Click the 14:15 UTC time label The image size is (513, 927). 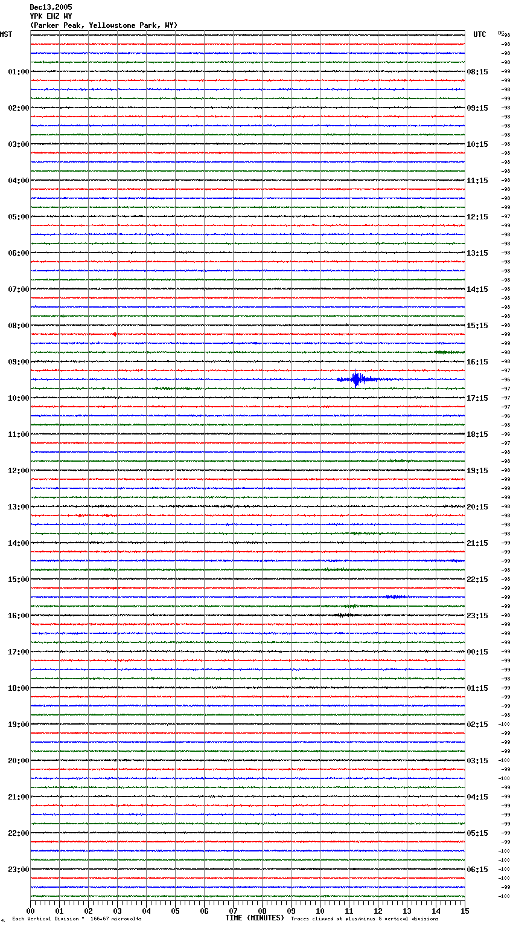[x=477, y=289]
